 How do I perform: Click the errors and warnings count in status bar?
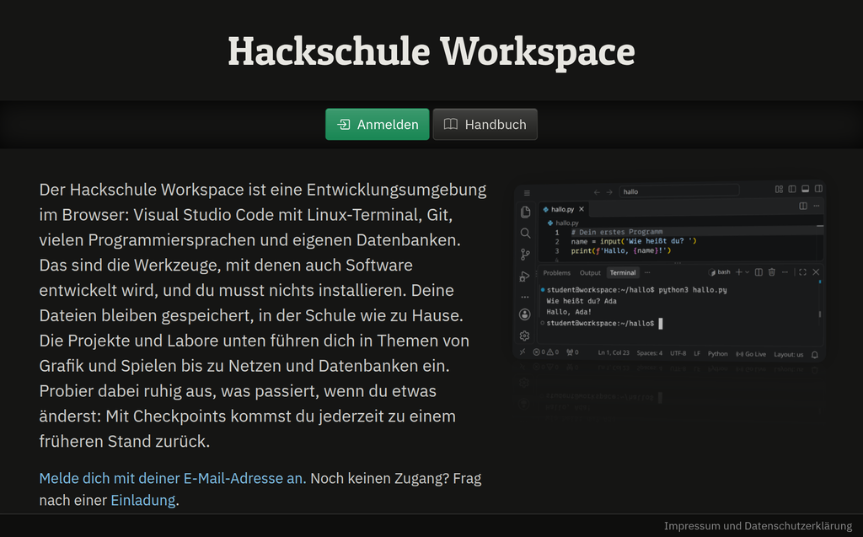pyautogui.click(x=545, y=352)
